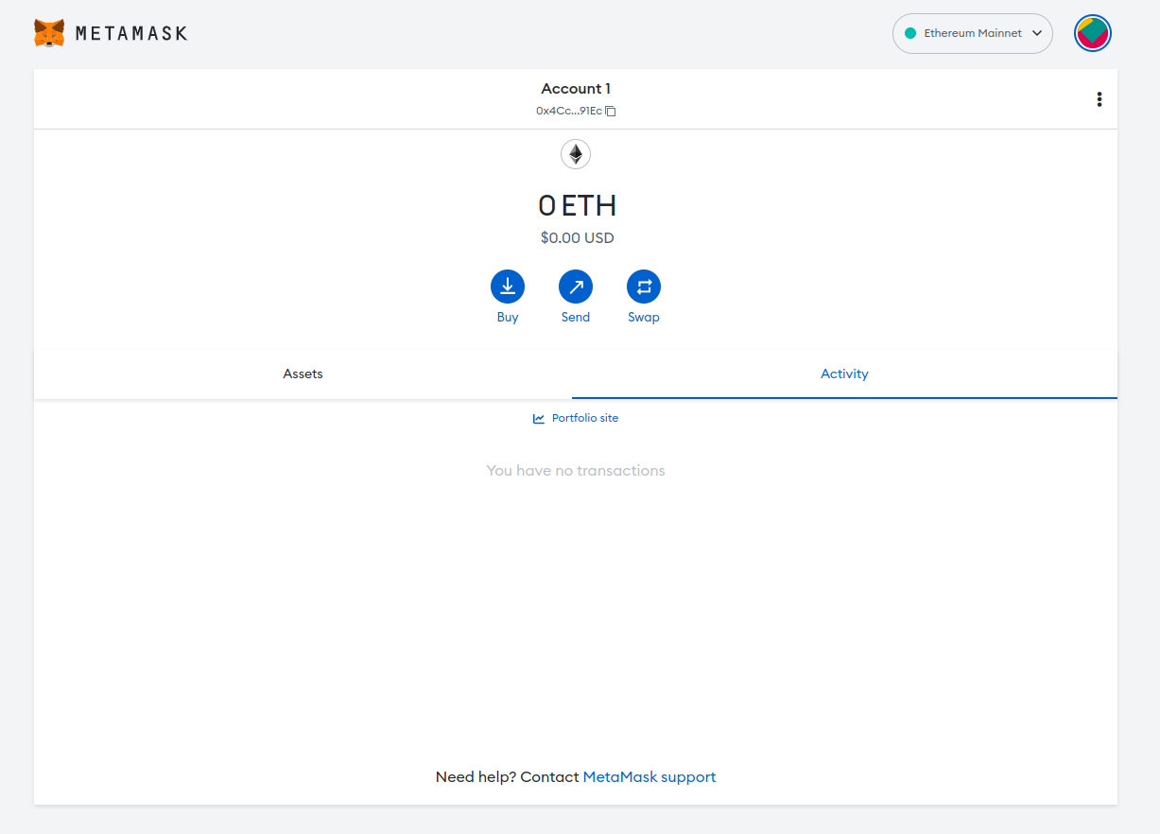The width and height of the screenshot is (1160, 834).
Task: Click the chart icon next to Portfolio site
Action: [539, 418]
